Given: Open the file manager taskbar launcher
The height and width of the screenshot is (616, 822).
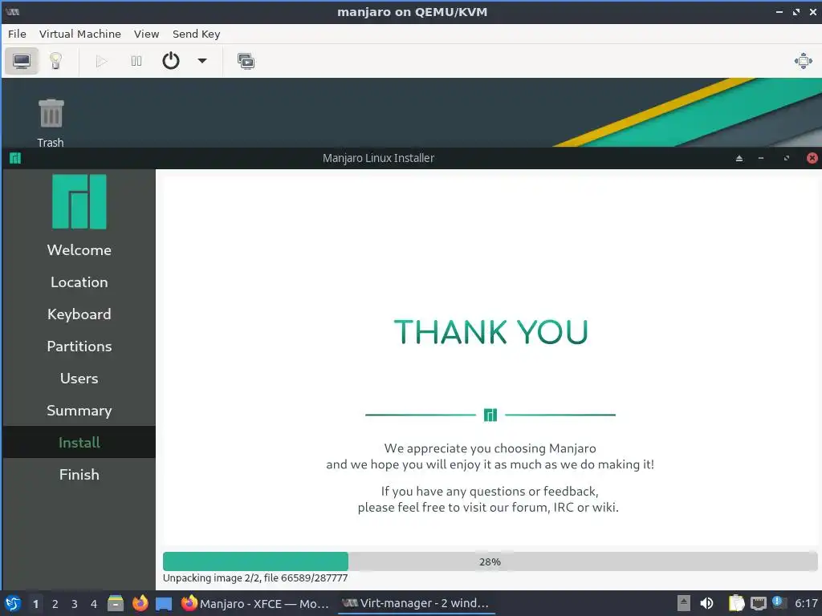Looking at the screenshot, I should tap(116, 603).
